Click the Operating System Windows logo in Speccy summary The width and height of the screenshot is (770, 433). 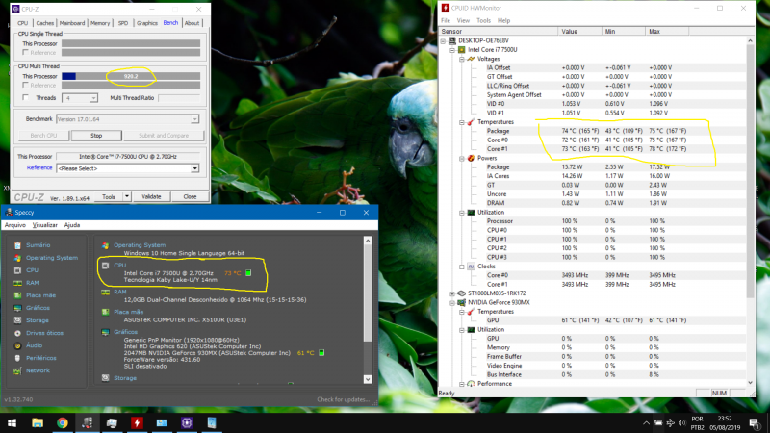(x=105, y=245)
